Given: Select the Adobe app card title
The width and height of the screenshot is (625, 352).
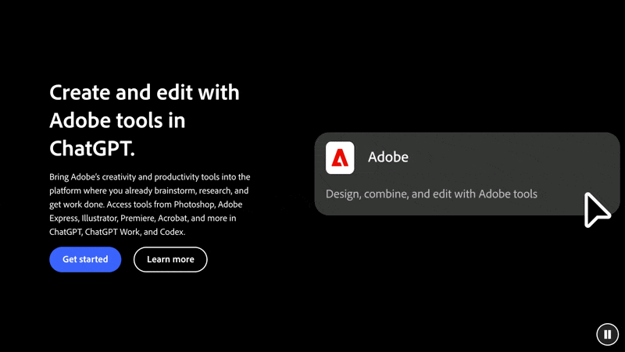Looking at the screenshot, I should tap(387, 157).
